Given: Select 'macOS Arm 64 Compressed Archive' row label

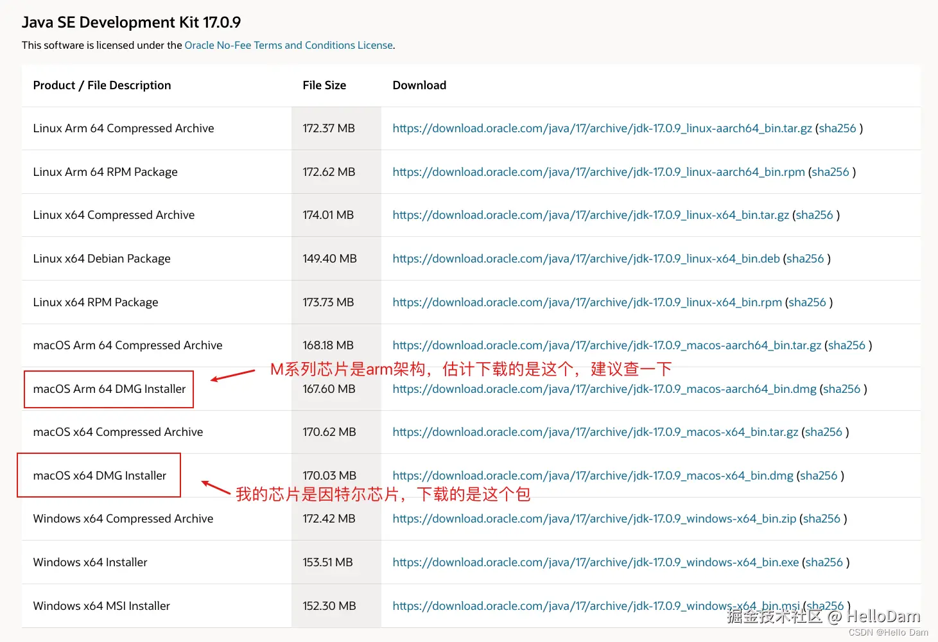Looking at the screenshot, I should coord(128,345).
